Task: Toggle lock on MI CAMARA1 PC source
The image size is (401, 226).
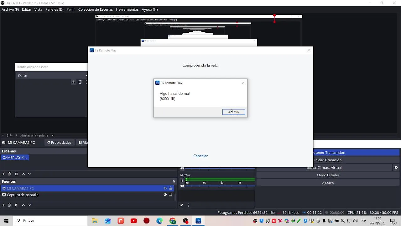Action: pyautogui.click(x=171, y=188)
